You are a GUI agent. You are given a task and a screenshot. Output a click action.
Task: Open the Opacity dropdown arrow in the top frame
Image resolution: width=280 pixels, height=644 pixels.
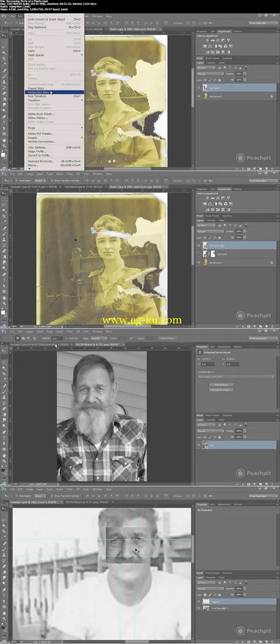[245, 73]
